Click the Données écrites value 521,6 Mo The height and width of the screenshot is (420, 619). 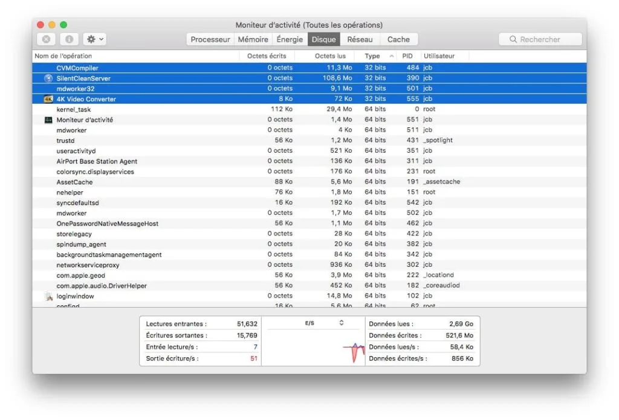coord(459,336)
